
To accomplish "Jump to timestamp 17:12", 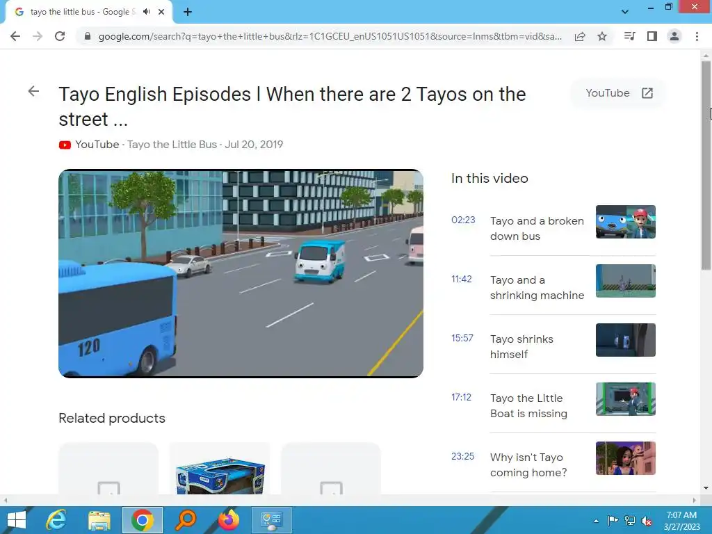I will [462, 397].
